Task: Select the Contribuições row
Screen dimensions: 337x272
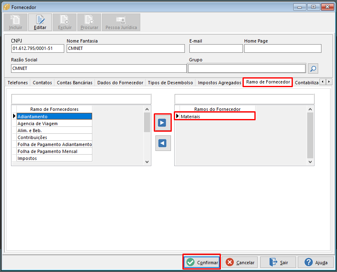Action: click(x=54, y=137)
